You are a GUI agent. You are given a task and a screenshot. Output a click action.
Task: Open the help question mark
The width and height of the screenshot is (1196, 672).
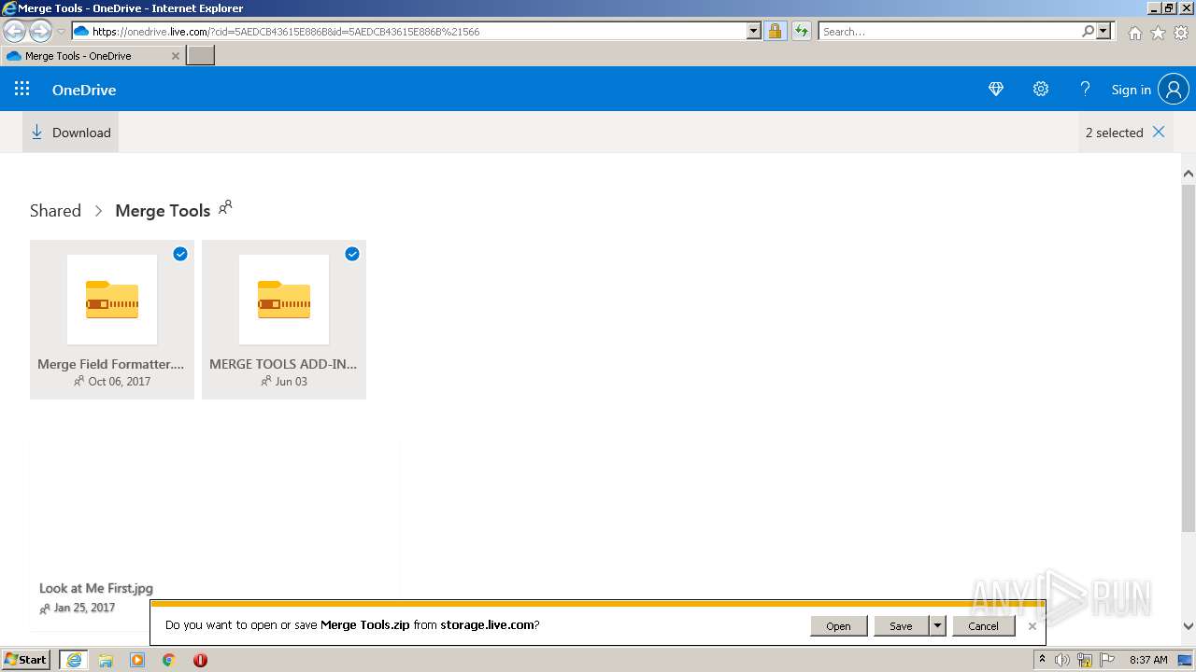point(1085,89)
